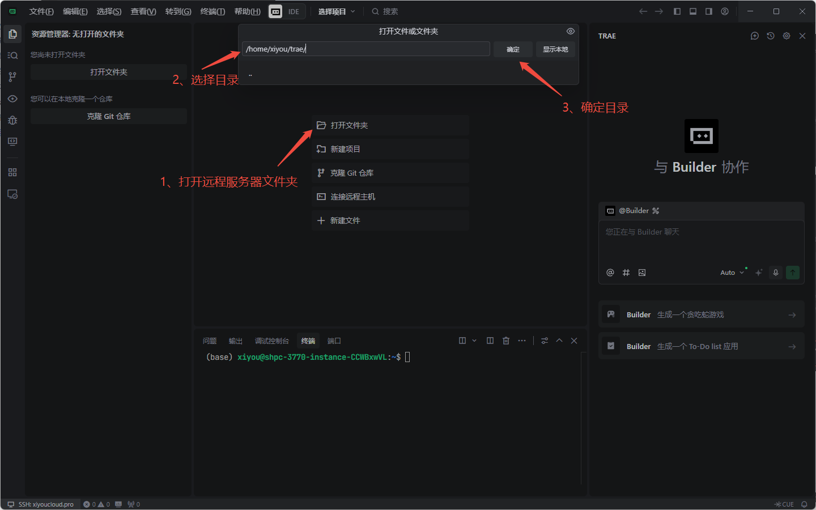Switch to the 输出 panel tab
816x510 pixels.
tap(236, 341)
